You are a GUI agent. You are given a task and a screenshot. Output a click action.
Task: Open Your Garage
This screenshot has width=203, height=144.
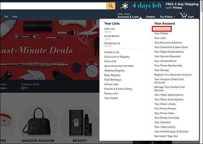click(161, 70)
